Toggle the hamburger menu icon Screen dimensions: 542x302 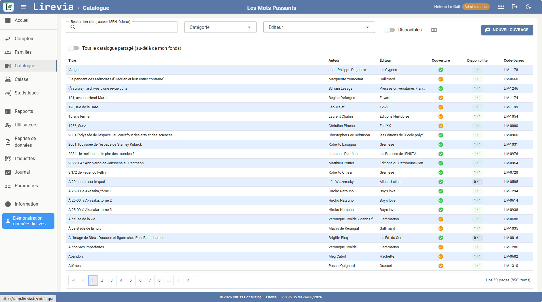pyautogui.click(x=24, y=7)
